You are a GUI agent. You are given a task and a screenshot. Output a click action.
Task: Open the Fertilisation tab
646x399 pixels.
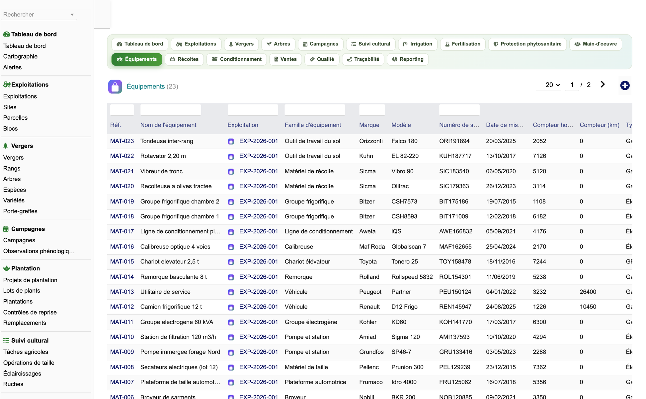point(463,44)
